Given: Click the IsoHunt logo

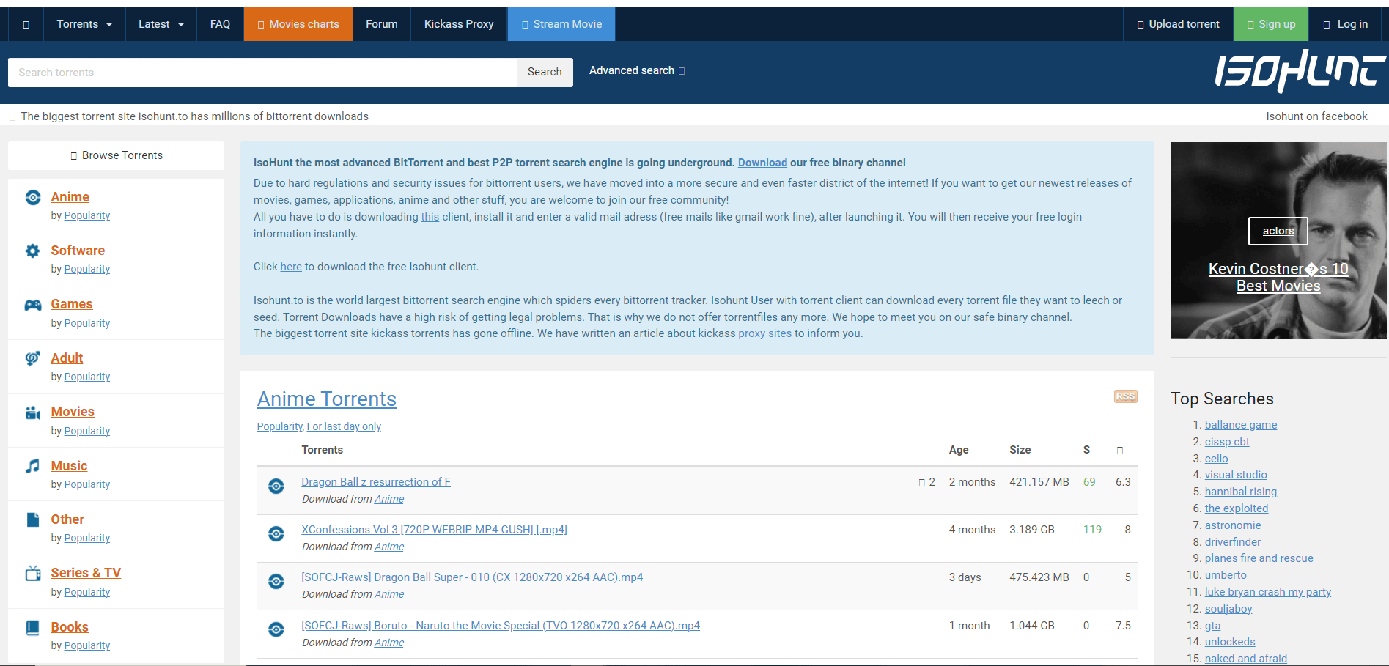Looking at the screenshot, I should coord(1300,72).
